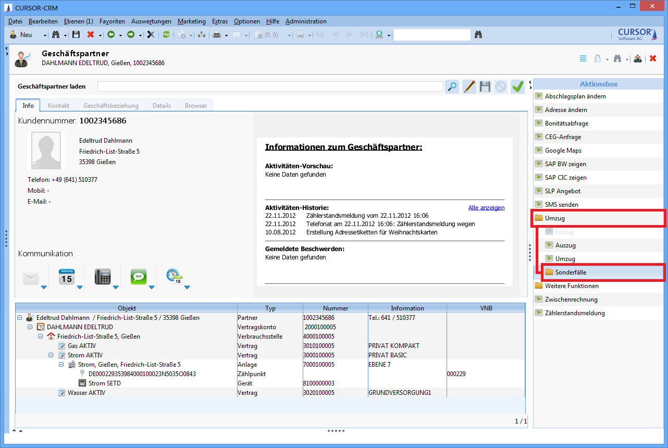This screenshot has height=448, width=668.
Task: Click the Geschäftspartner laden input field
Action: (270, 86)
